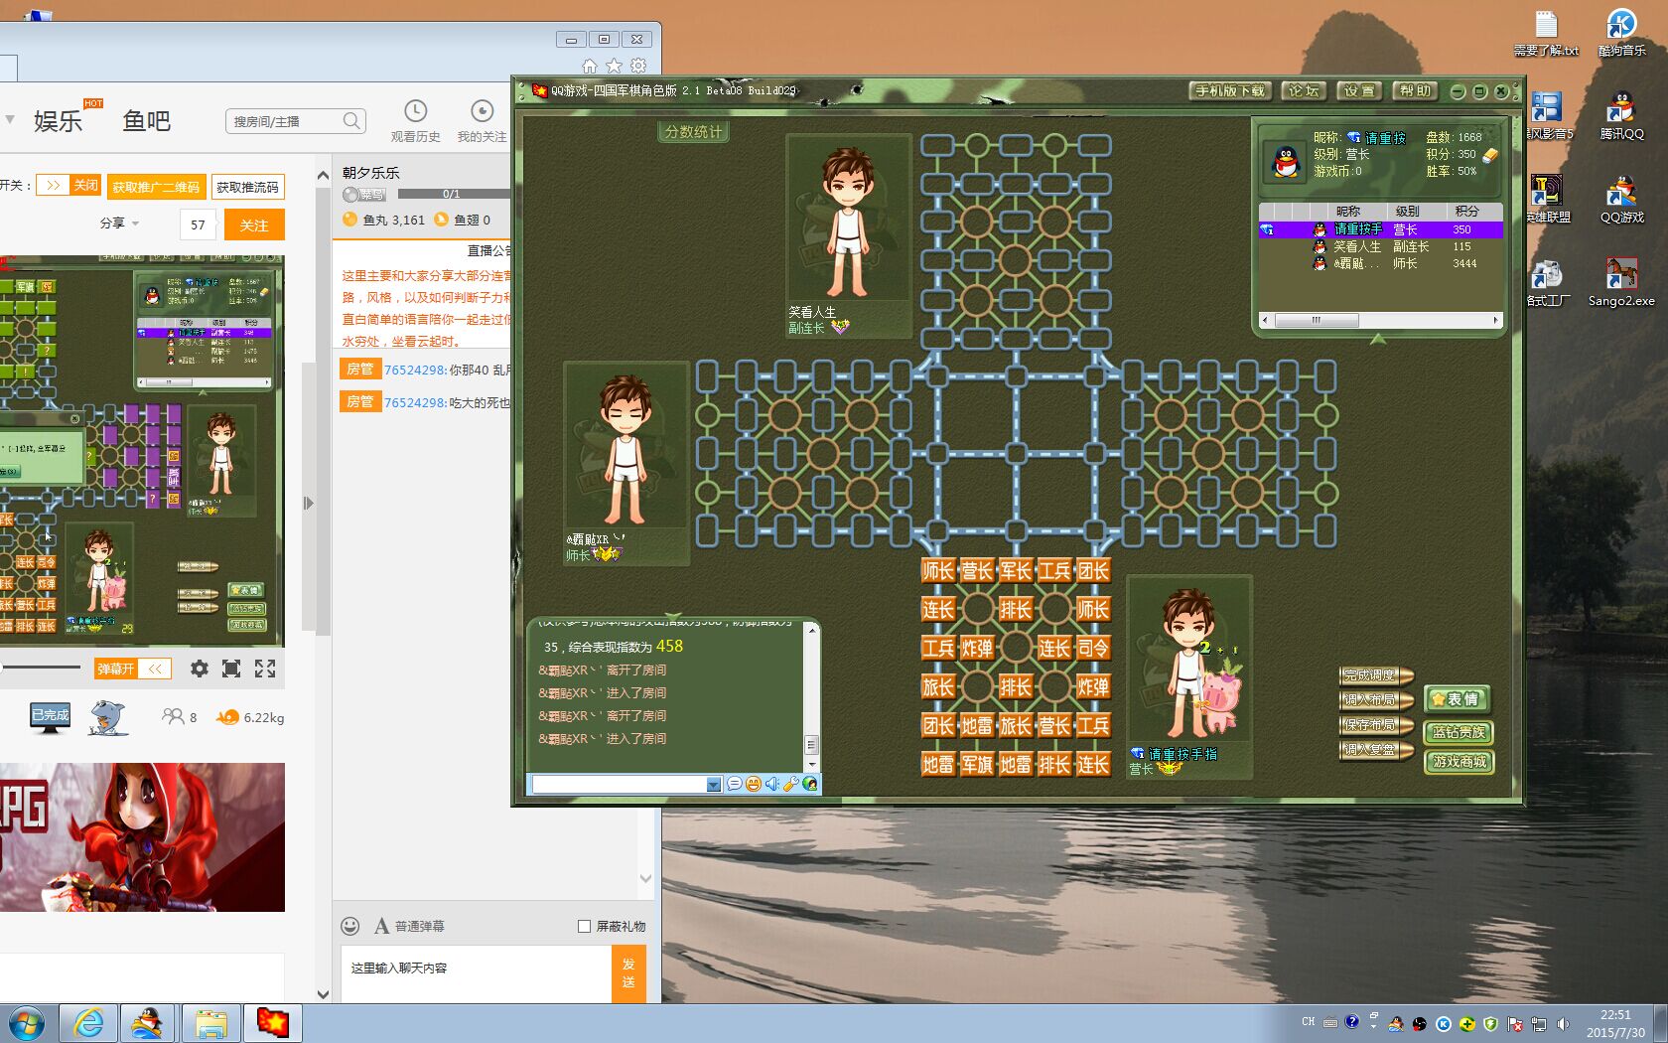1668x1043 pixels.
Task: Open 分数统计 score statistics tab
Action: coord(694,131)
